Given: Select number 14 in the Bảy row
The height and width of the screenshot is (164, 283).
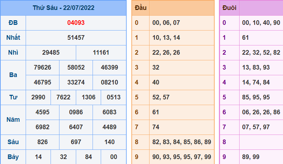Looking at the screenshot, I should click(38, 157).
